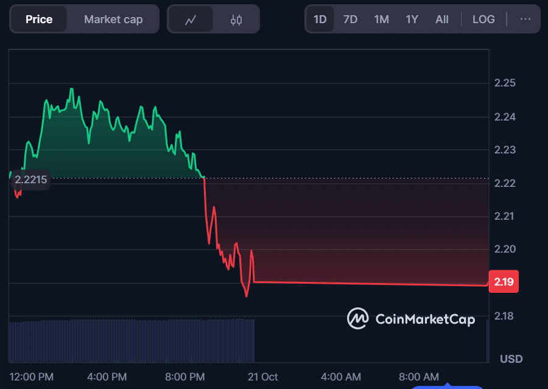This screenshot has height=389, width=548.
Task: Switch to candlestick chart view
Action: (x=236, y=19)
